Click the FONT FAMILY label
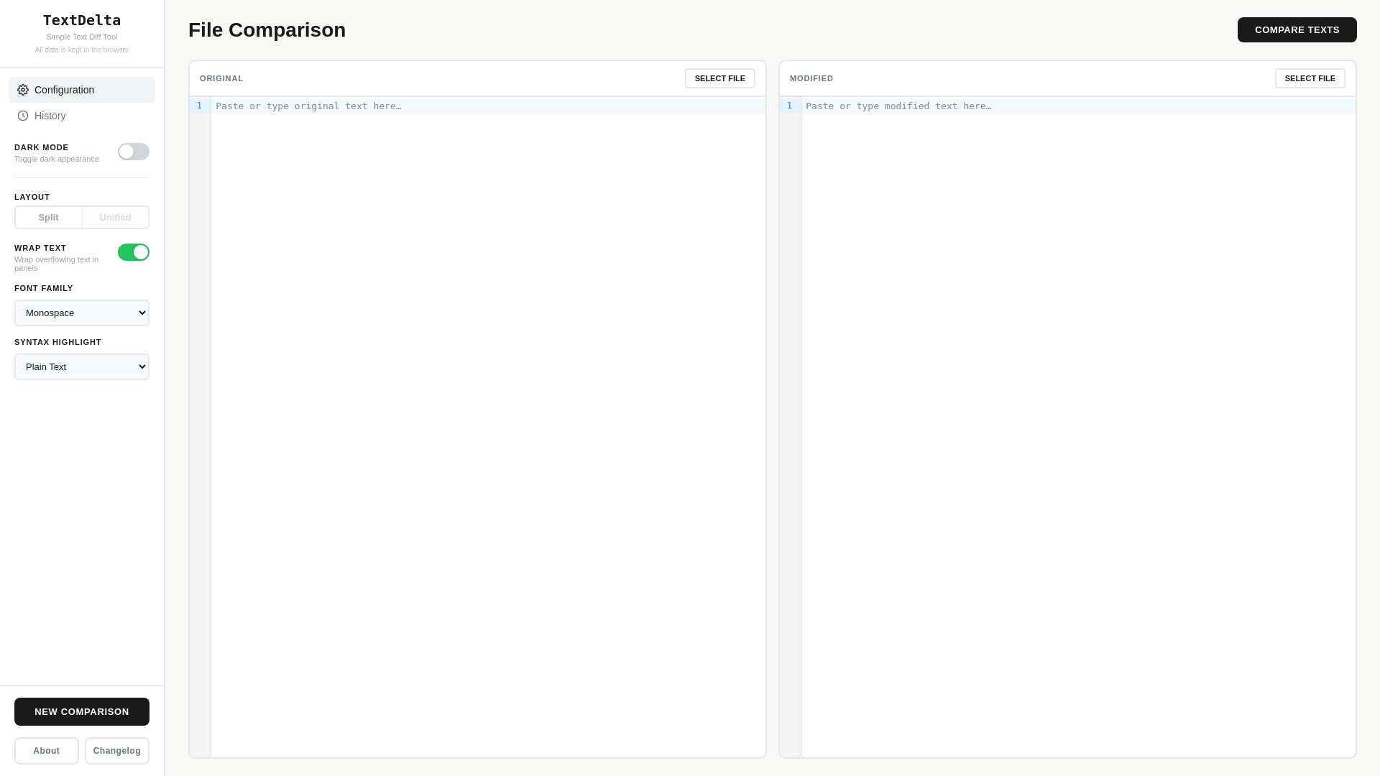 coord(44,288)
